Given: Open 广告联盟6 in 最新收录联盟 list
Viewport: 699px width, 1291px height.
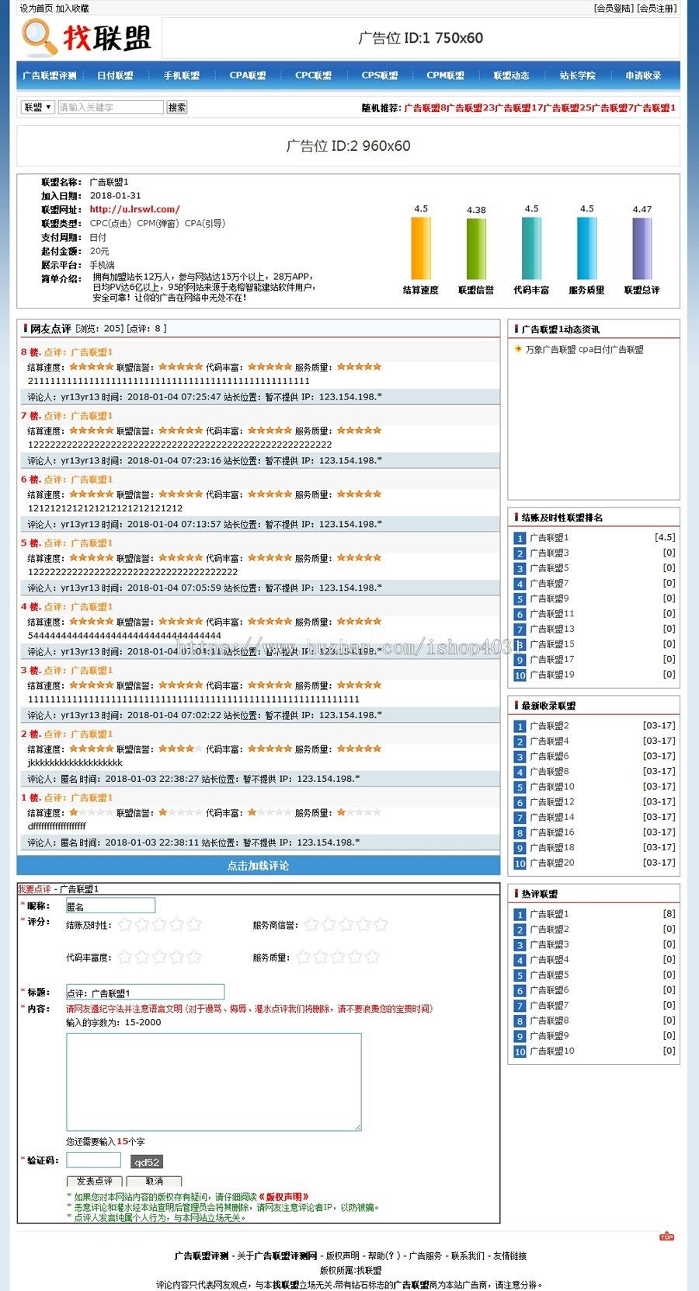Looking at the screenshot, I should point(549,756).
